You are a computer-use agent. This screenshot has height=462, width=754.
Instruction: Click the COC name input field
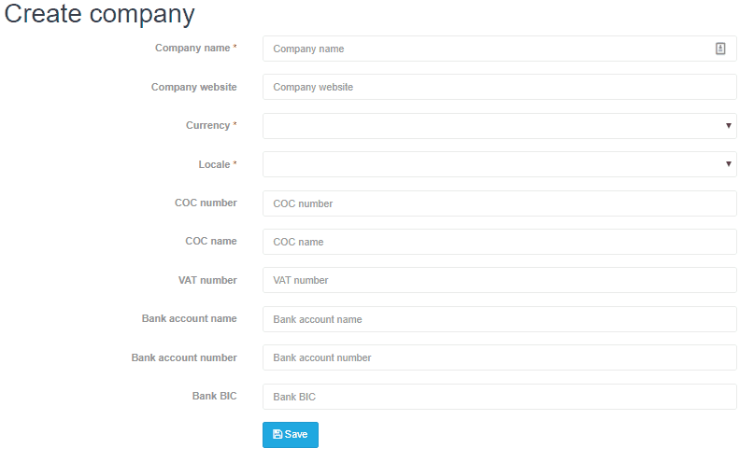[x=499, y=242]
